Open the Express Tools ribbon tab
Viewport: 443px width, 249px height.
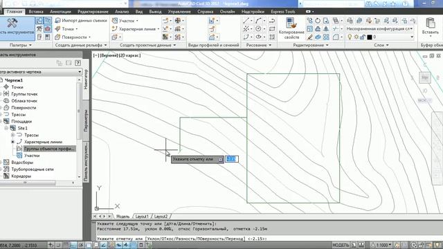click(x=283, y=12)
